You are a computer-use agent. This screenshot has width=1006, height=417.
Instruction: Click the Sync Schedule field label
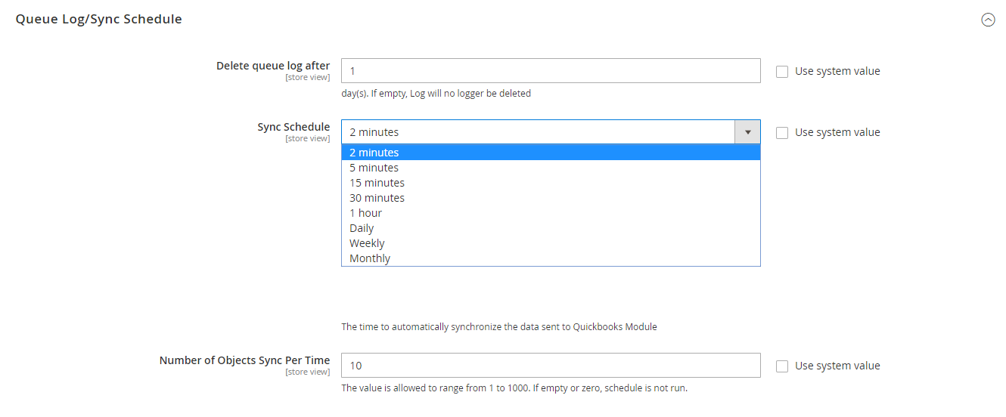tap(293, 127)
